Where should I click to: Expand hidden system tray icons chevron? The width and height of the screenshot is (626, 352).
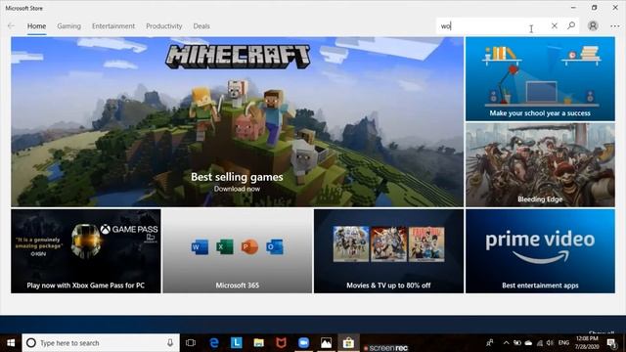[x=506, y=343]
